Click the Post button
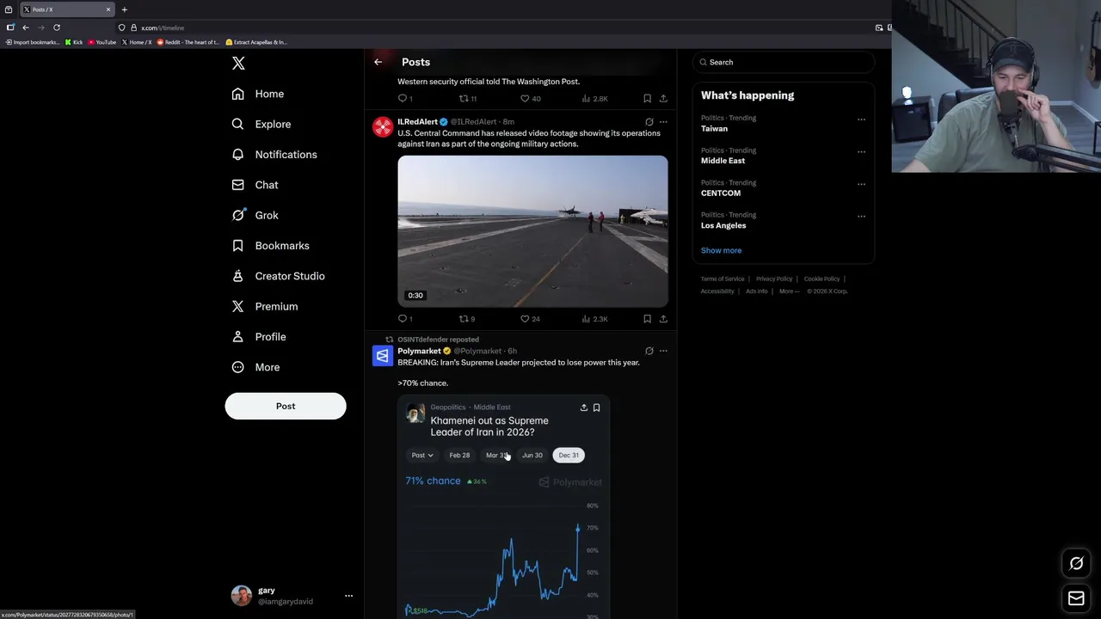1101x619 pixels. click(x=286, y=406)
